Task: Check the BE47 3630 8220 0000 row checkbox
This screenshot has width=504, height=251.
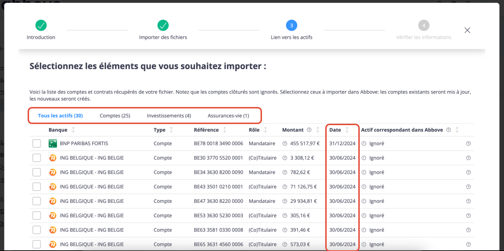Action: click(37, 201)
